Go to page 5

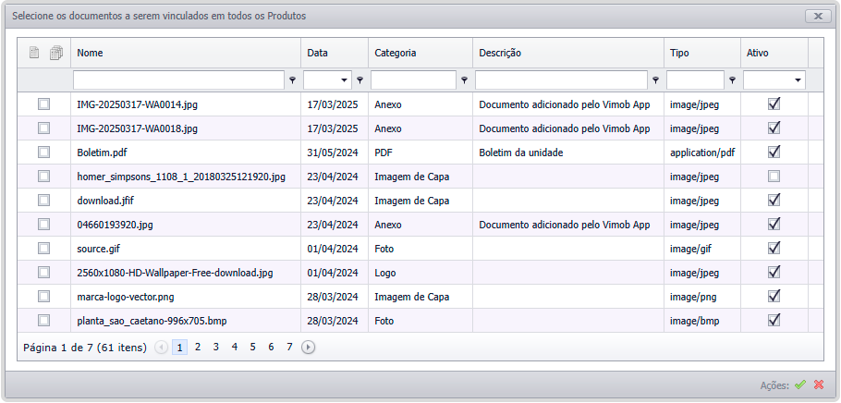[252, 348]
